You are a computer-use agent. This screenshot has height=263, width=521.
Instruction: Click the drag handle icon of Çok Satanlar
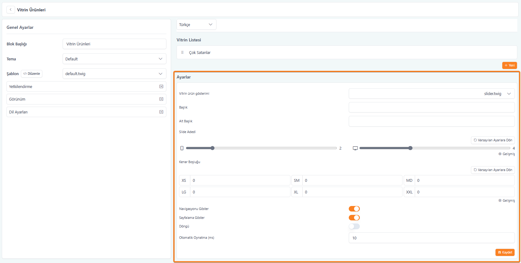click(x=182, y=52)
